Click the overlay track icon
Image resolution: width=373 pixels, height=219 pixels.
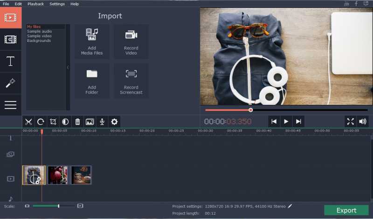coord(10,154)
